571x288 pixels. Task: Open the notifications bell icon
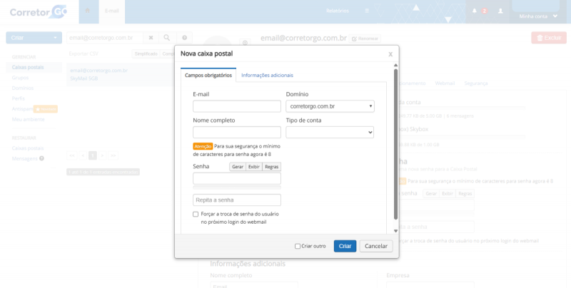point(475,11)
